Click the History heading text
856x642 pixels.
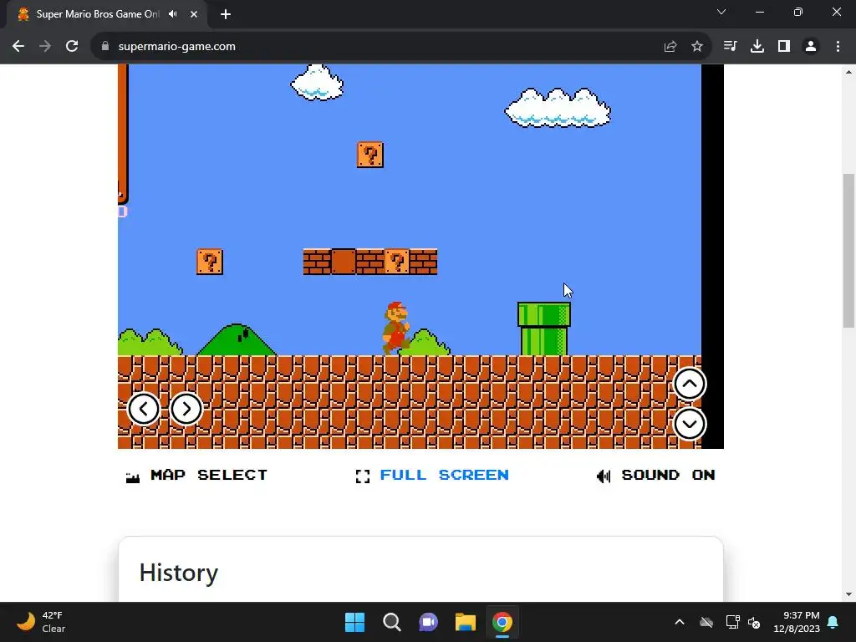point(179,573)
